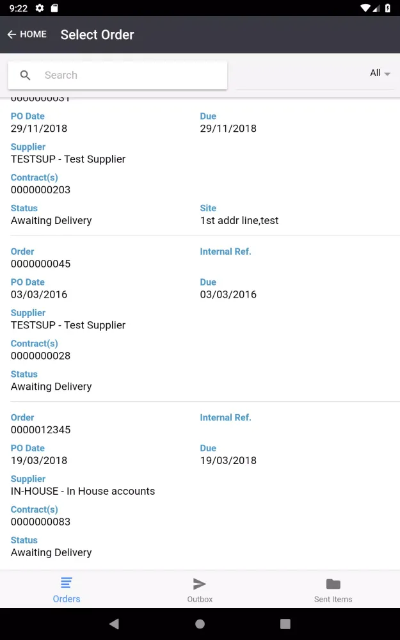
Task: Tap the Sent Items folder icon
Action: point(333,584)
